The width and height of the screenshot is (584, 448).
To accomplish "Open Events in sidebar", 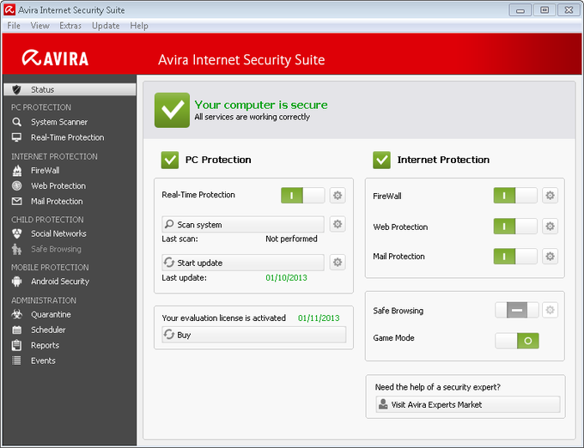I will tap(43, 360).
